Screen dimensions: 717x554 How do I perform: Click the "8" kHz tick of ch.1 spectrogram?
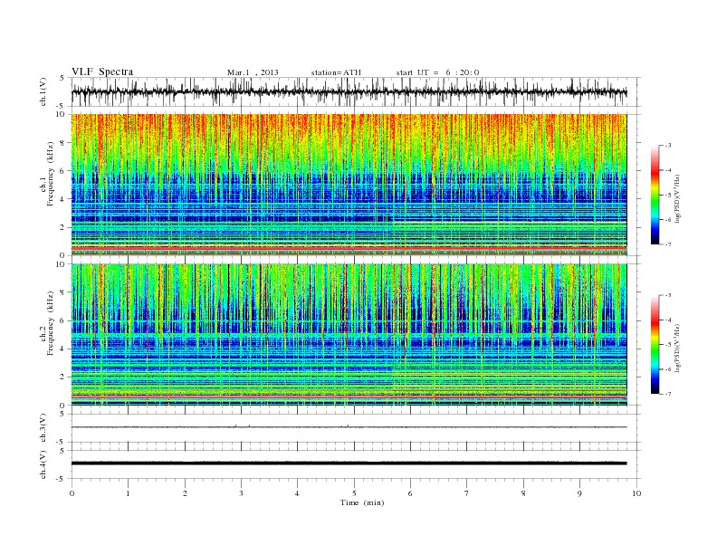tap(62, 143)
